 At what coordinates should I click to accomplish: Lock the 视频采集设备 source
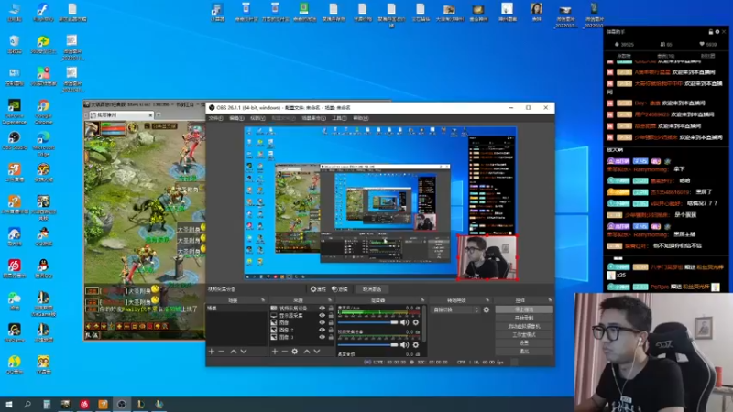(x=331, y=309)
